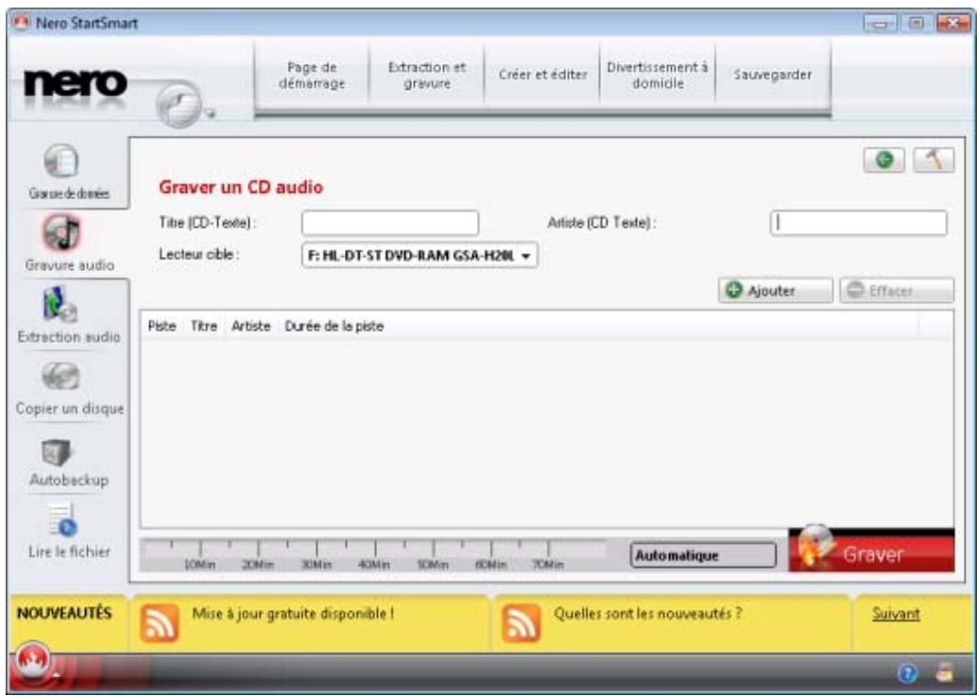977x696 pixels.
Task: Click the Durée de la piste column header
Action: pyautogui.click(x=334, y=326)
